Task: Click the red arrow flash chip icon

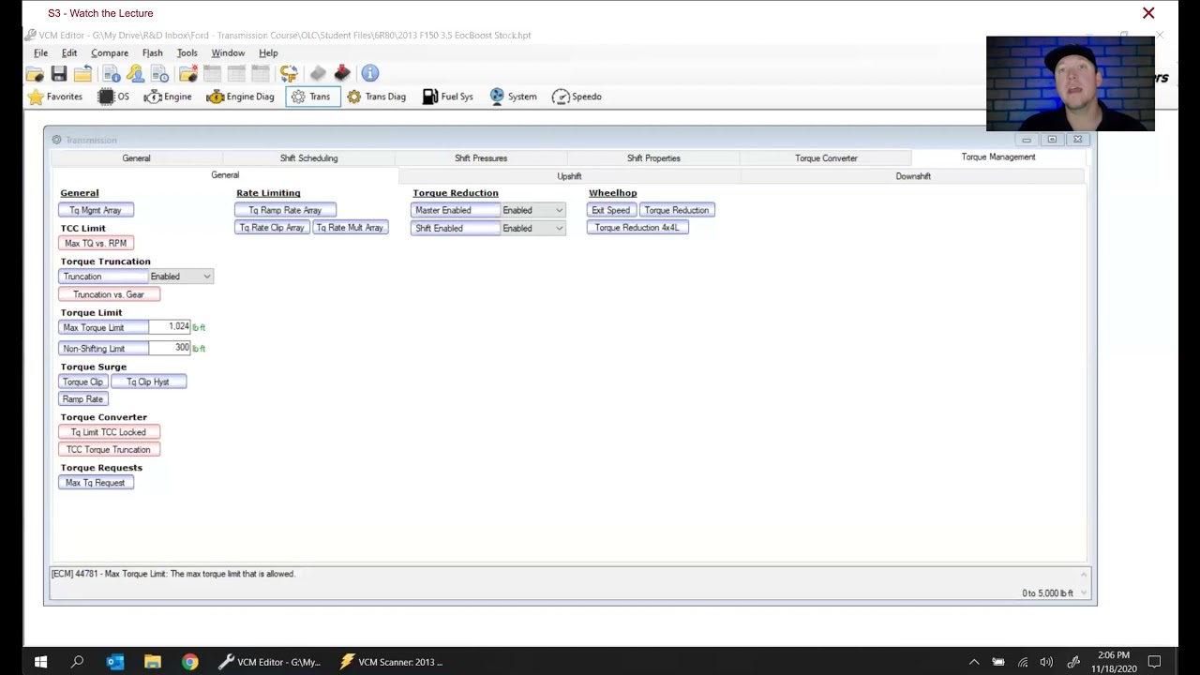Action: pos(342,73)
